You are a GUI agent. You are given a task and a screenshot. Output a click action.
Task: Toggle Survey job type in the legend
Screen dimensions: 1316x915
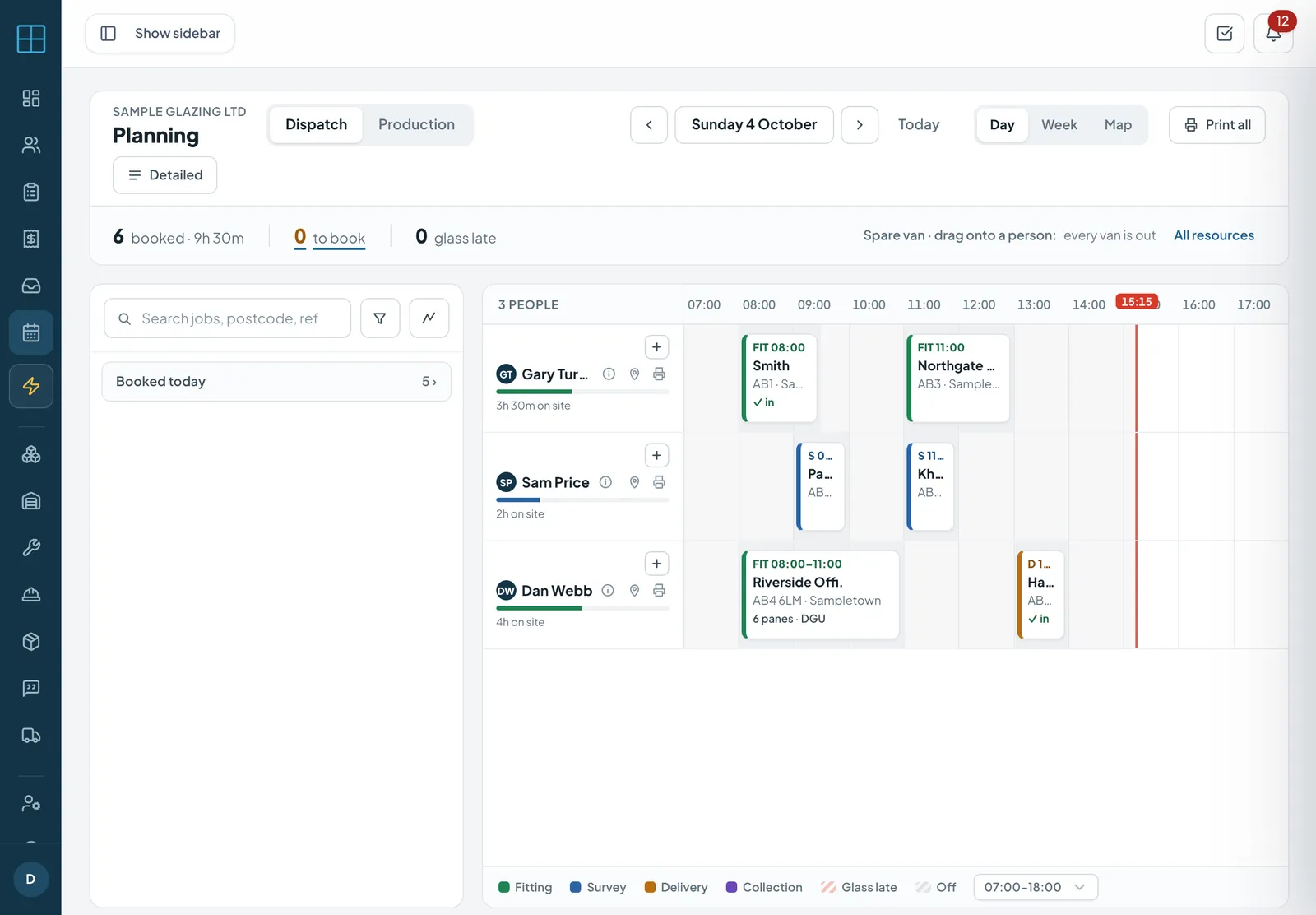[598, 887]
